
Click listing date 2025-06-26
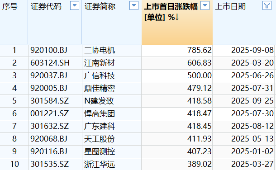pos(252,76)
